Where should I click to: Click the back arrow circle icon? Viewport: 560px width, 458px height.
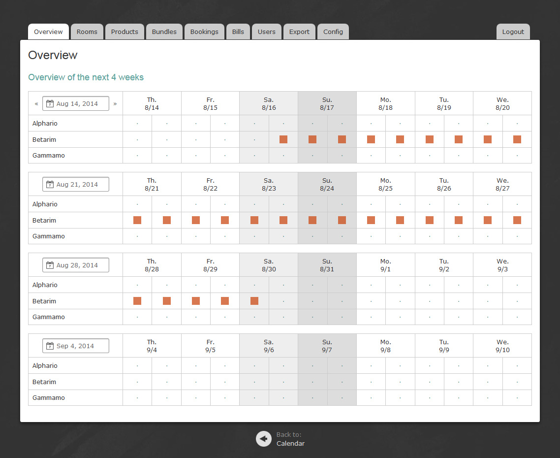click(264, 439)
